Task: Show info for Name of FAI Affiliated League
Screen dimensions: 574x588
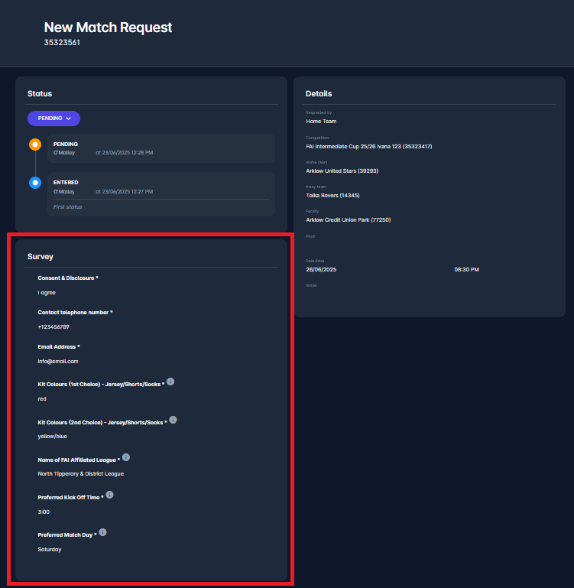Action: tap(126, 457)
